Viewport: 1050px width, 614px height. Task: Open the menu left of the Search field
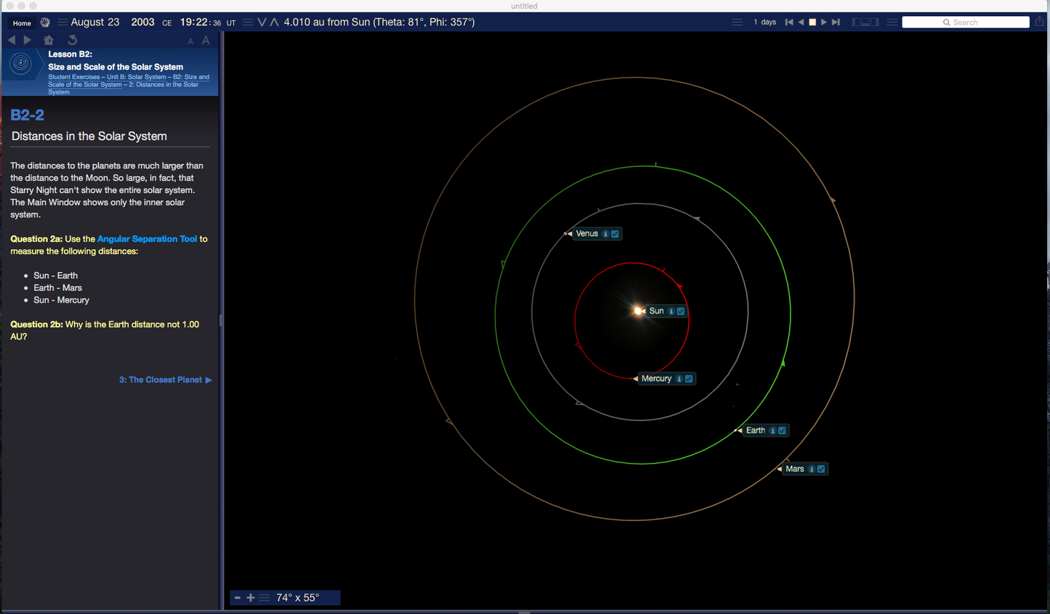[x=892, y=22]
